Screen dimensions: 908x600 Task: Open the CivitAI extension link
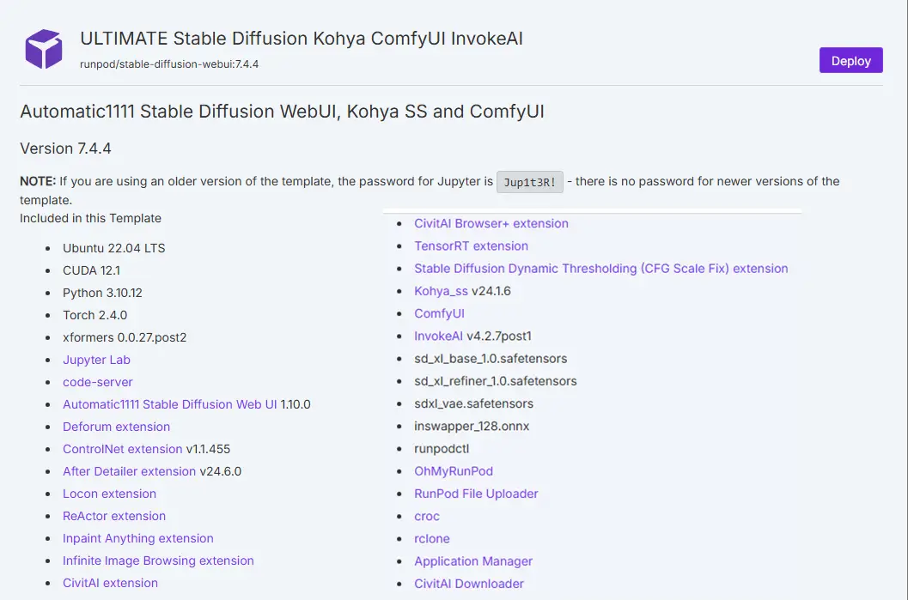pos(110,583)
